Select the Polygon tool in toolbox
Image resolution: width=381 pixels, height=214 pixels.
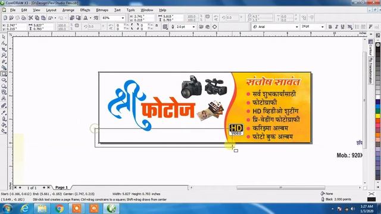(4, 86)
